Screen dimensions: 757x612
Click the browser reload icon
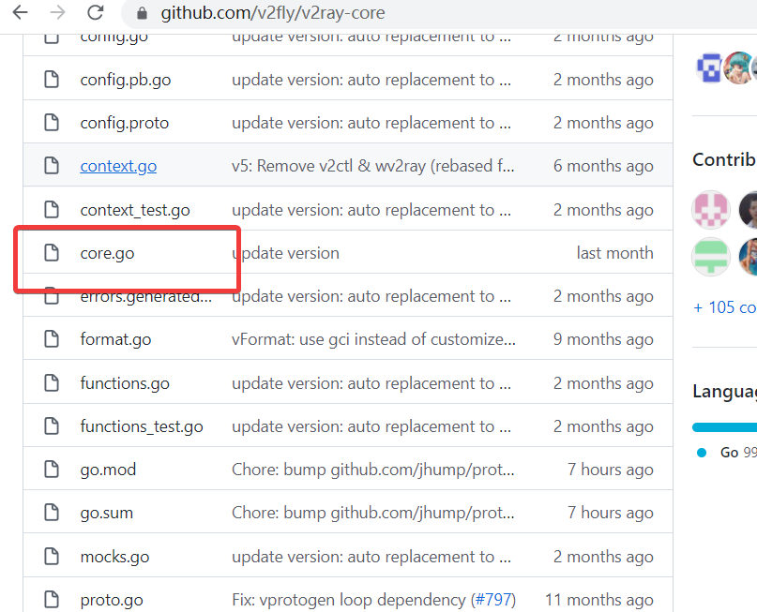pos(95,13)
